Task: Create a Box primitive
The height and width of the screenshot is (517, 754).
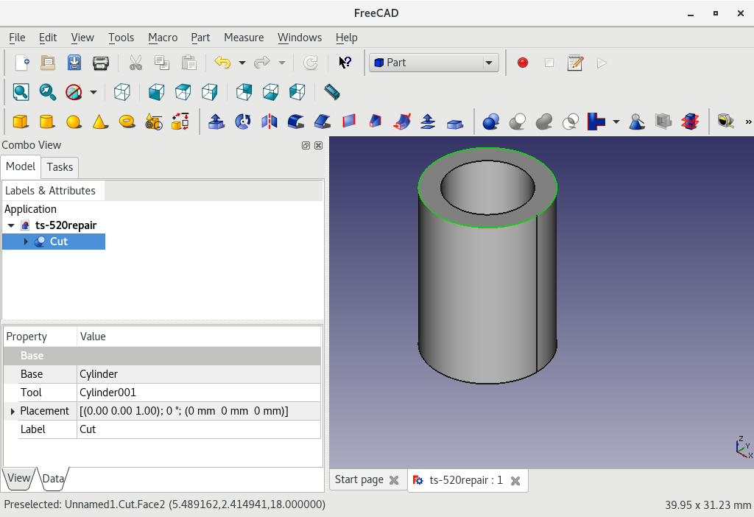Action: [21, 122]
